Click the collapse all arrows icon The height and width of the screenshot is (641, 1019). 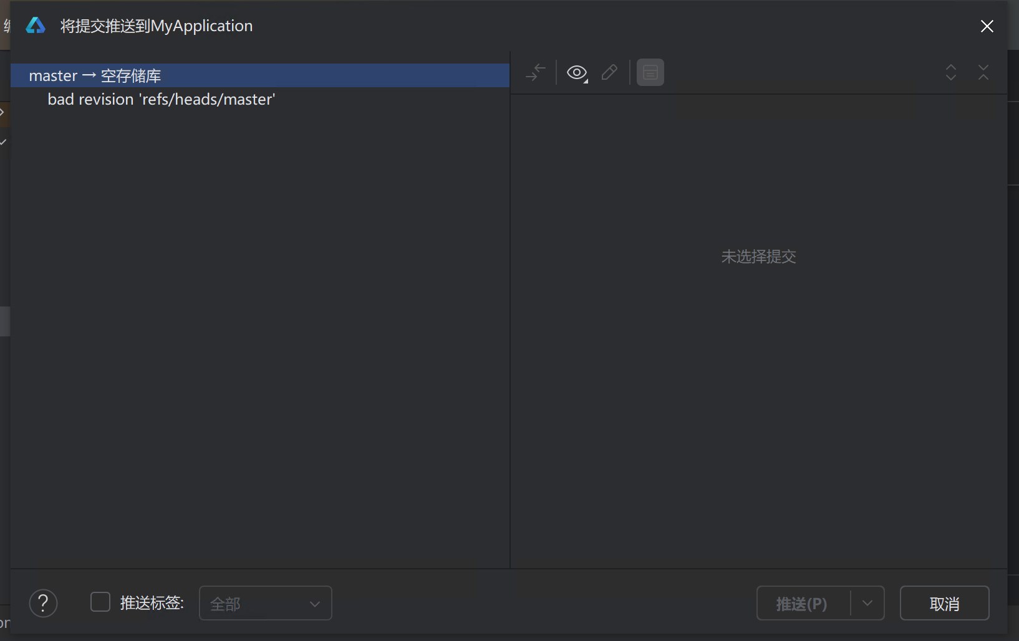(983, 72)
